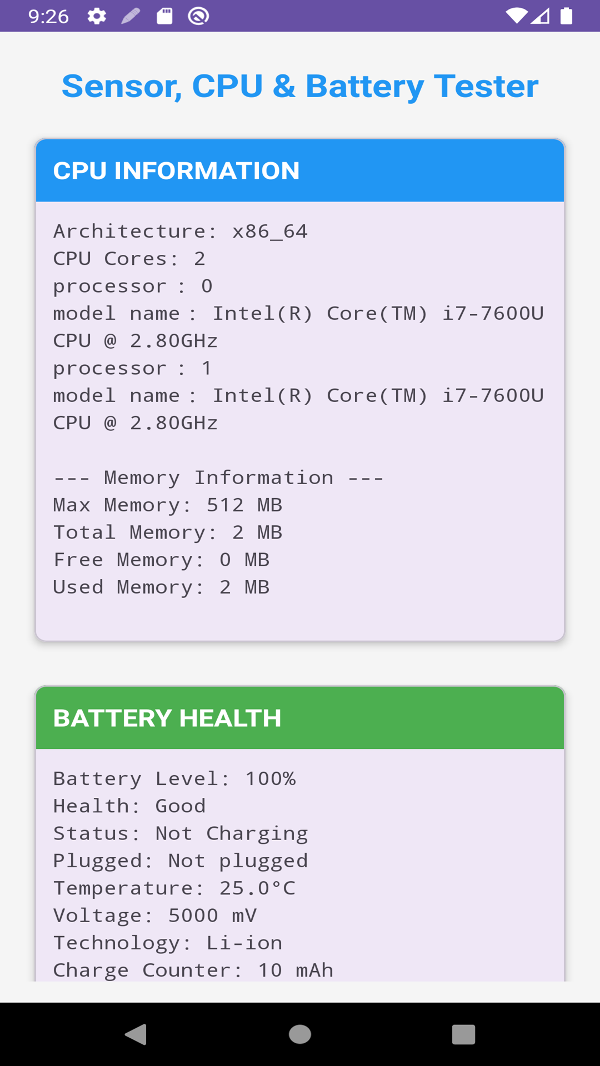The width and height of the screenshot is (600, 1066).
Task: Tap the Battery Level: 100% text
Action: point(174,778)
